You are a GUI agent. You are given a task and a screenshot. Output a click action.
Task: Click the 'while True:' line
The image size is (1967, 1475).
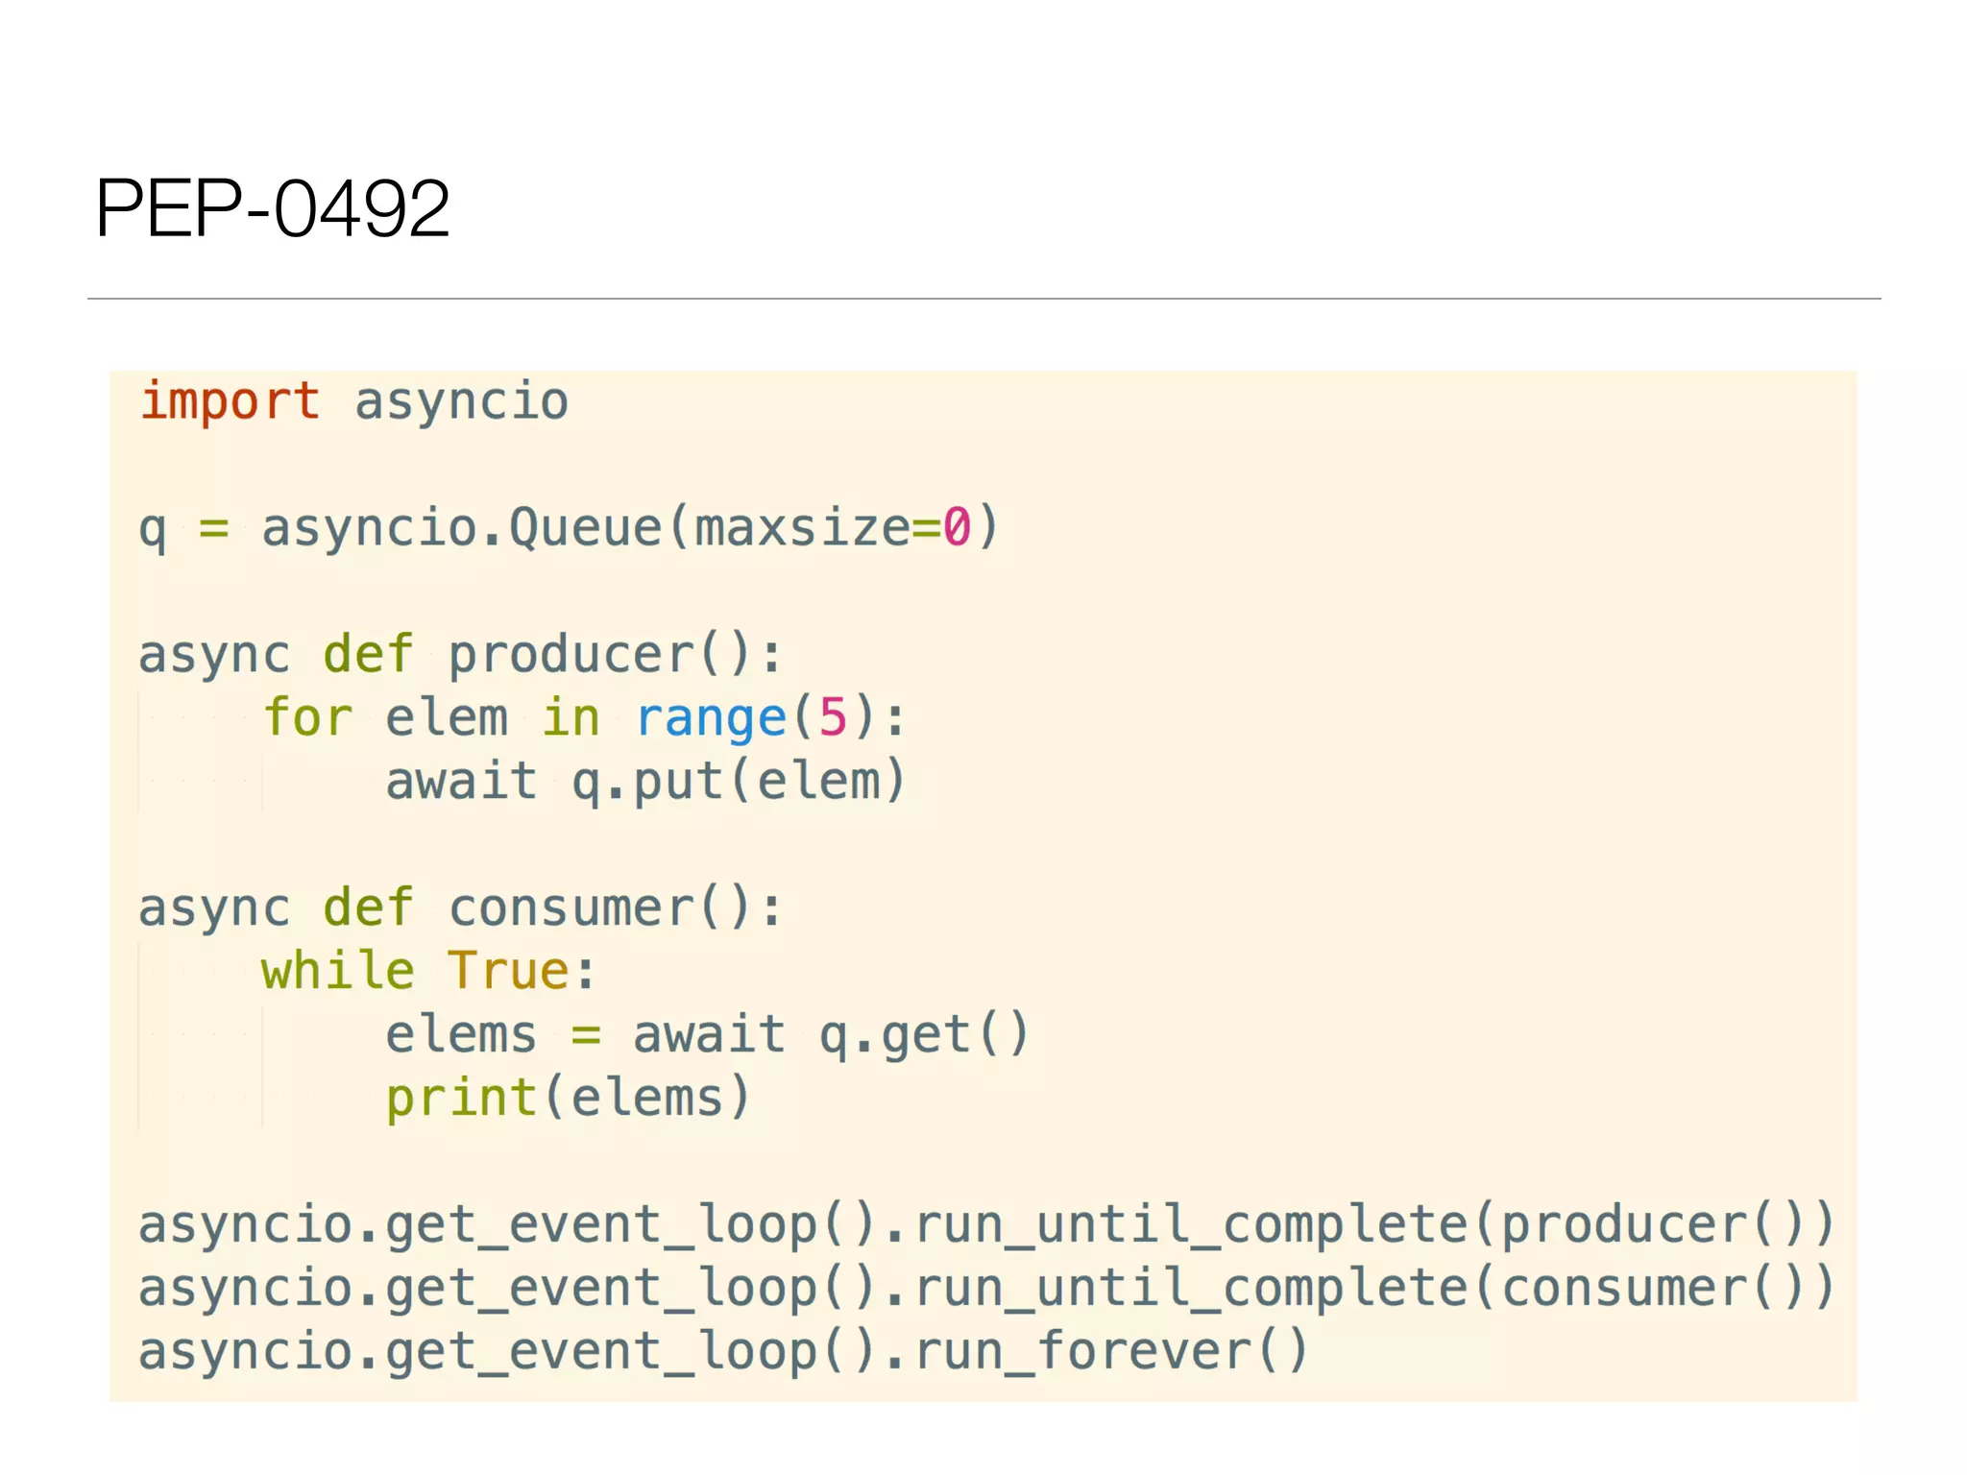(x=428, y=971)
